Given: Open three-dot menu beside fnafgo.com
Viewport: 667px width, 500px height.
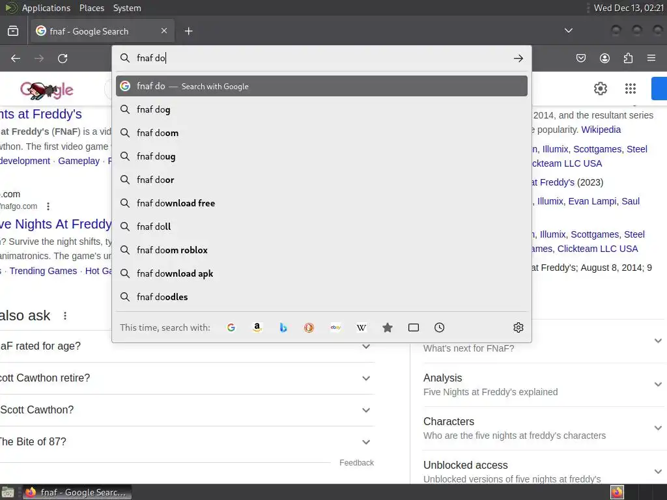Looking at the screenshot, I should [48, 206].
